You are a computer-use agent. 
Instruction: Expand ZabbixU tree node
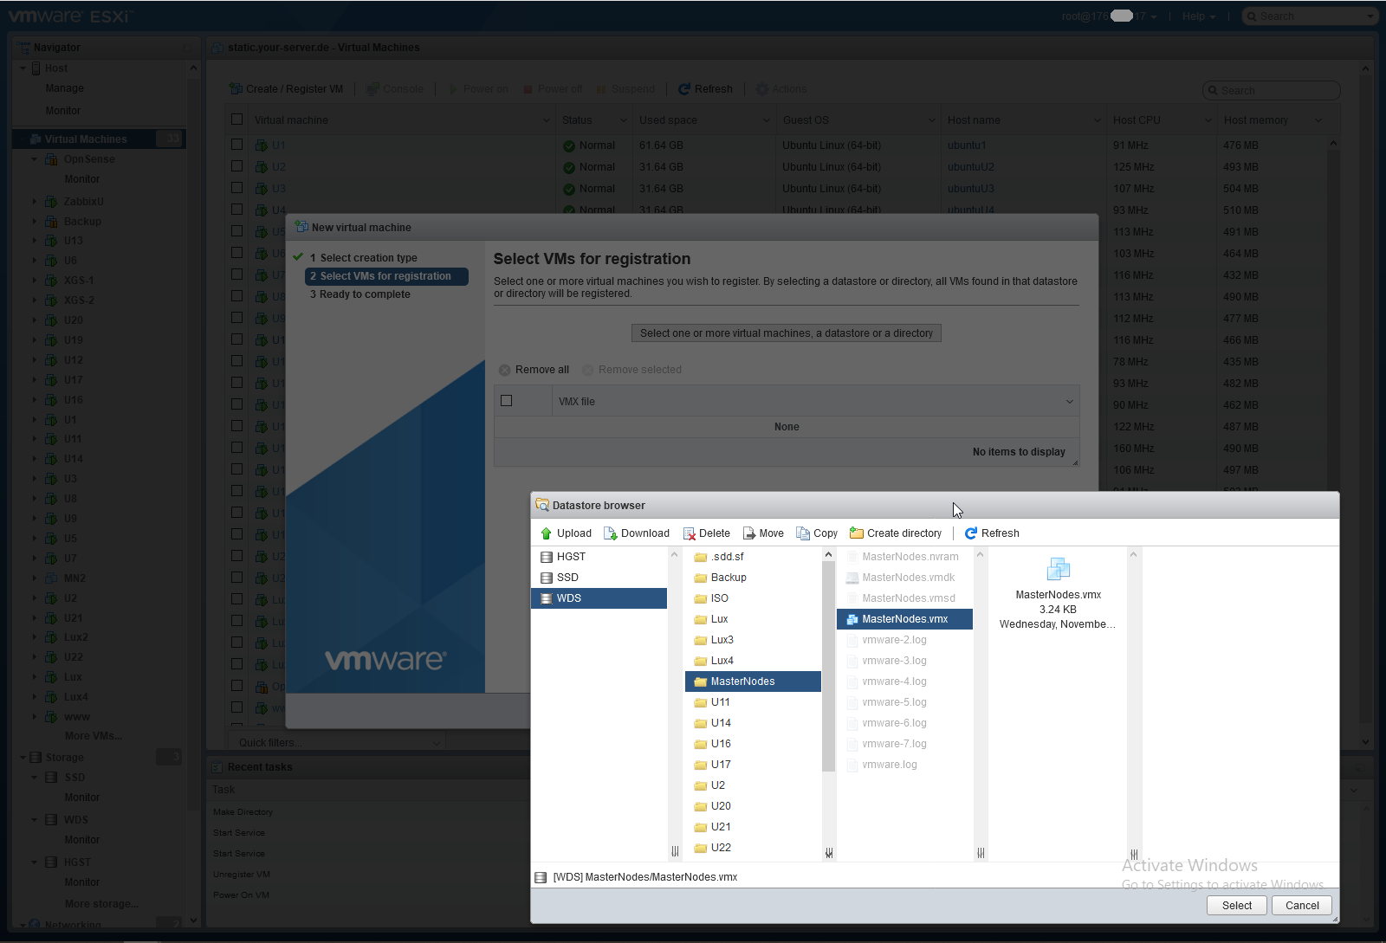click(x=35, y=202)
